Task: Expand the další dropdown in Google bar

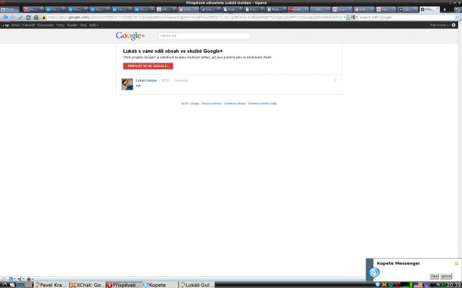Action: 94,25
